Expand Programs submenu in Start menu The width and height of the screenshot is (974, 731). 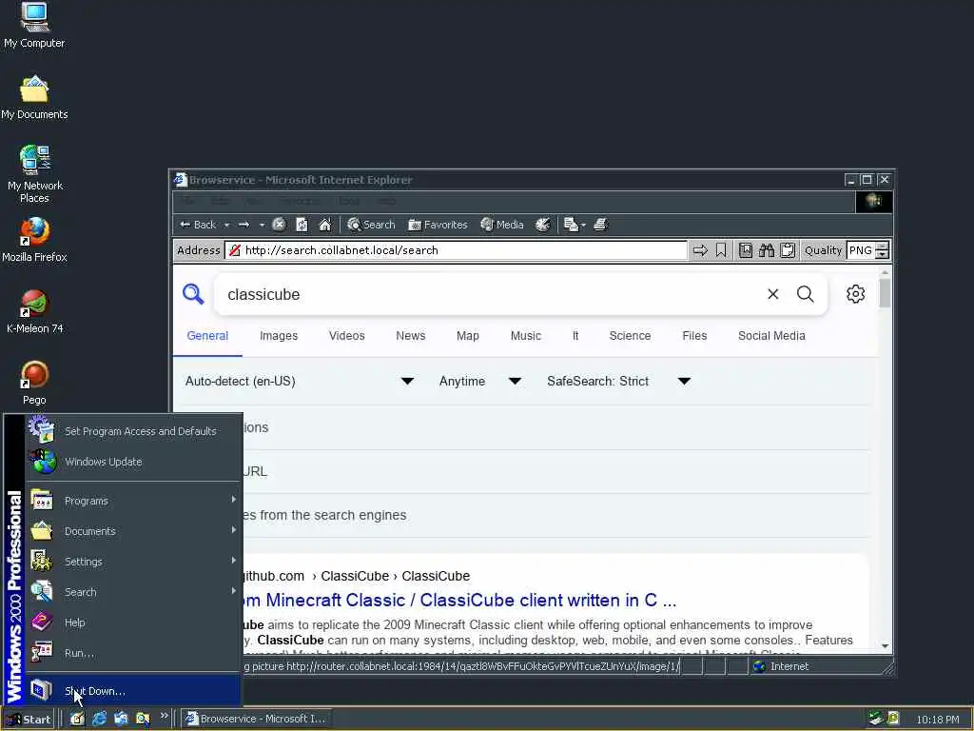pos(133,501)
